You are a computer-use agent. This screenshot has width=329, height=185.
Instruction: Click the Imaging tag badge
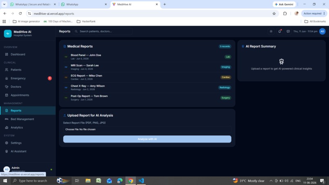point(226,67)
